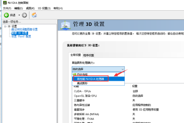Screen dimensions: 184x123
Task: Open the 首选图形处理器 combo box
Action: 98,69
